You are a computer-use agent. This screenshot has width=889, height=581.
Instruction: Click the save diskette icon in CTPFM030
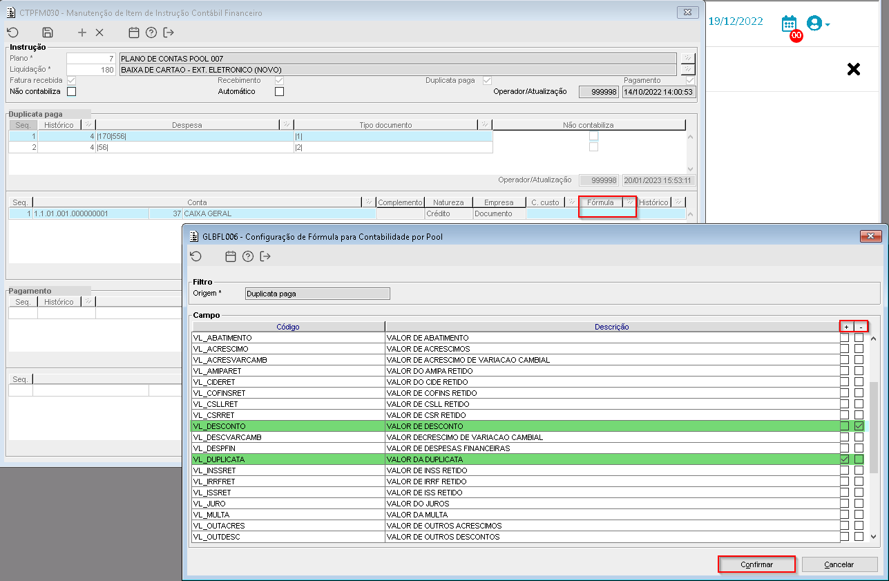[48, 32]
